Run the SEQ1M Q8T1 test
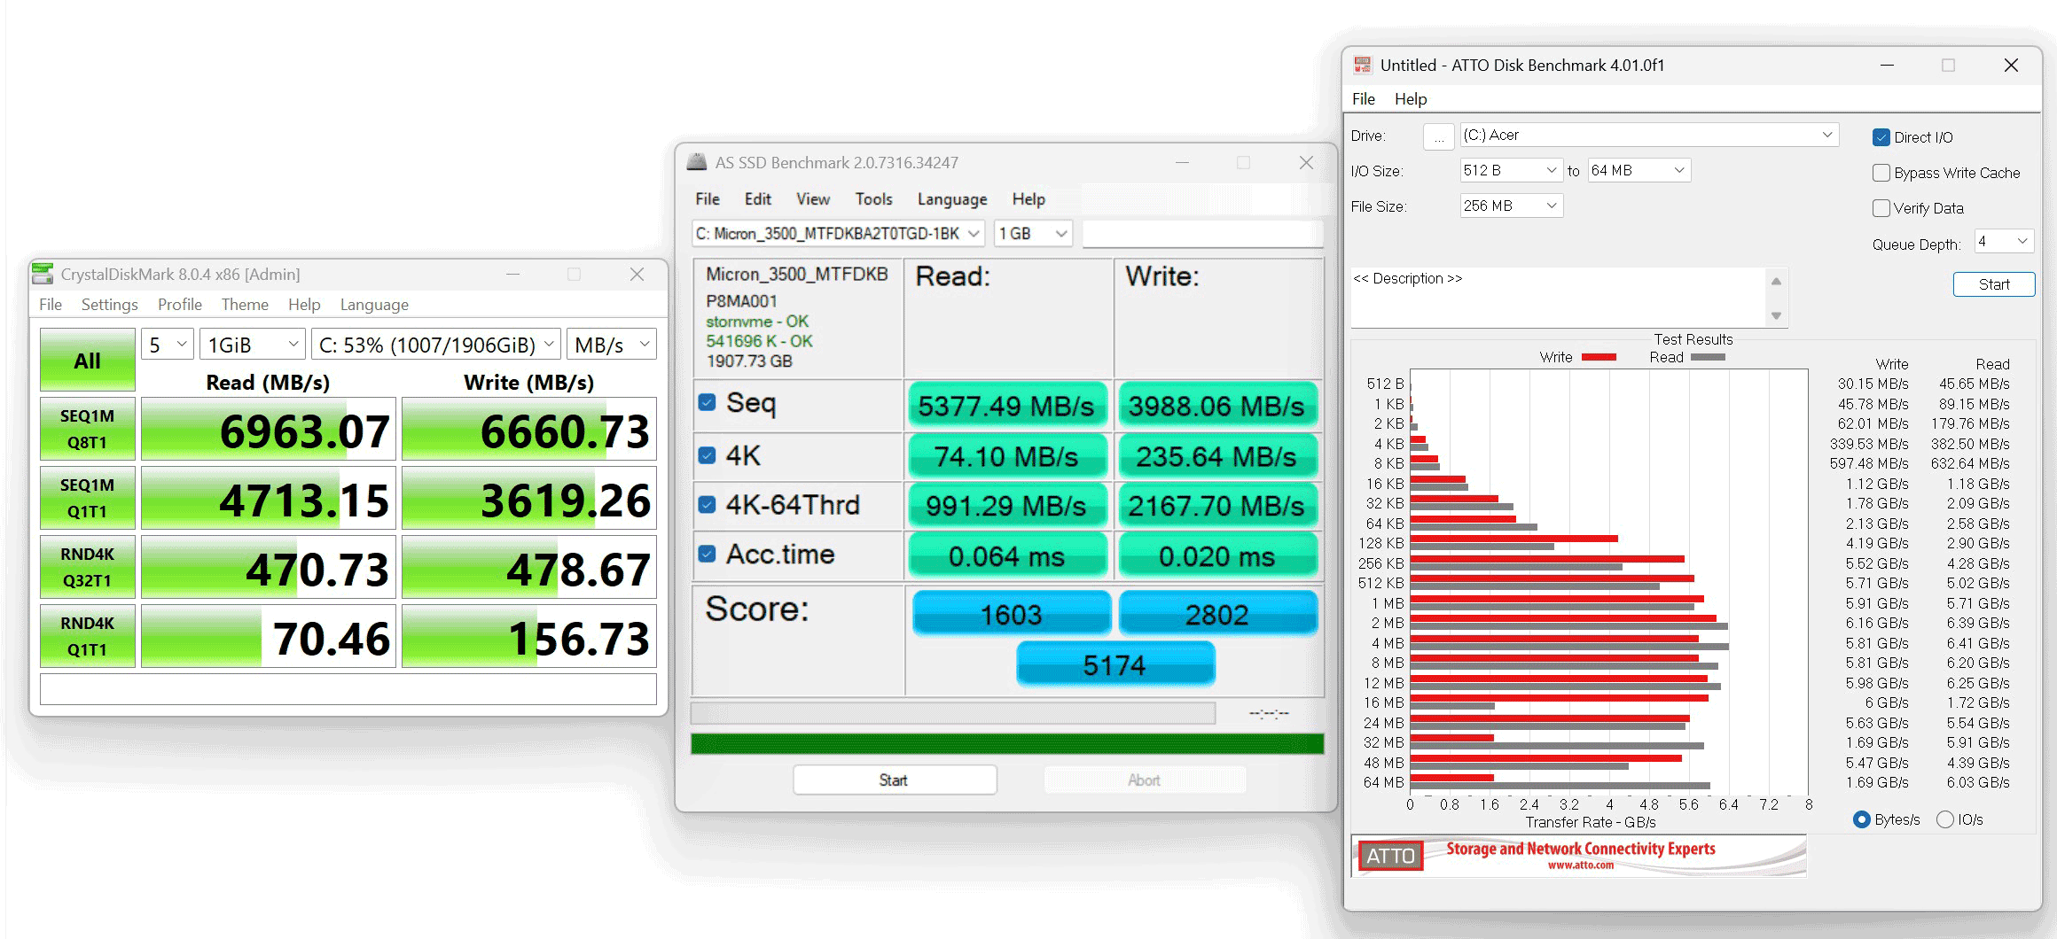Viewport: 2057px width, 939px height. coord(87,429)
